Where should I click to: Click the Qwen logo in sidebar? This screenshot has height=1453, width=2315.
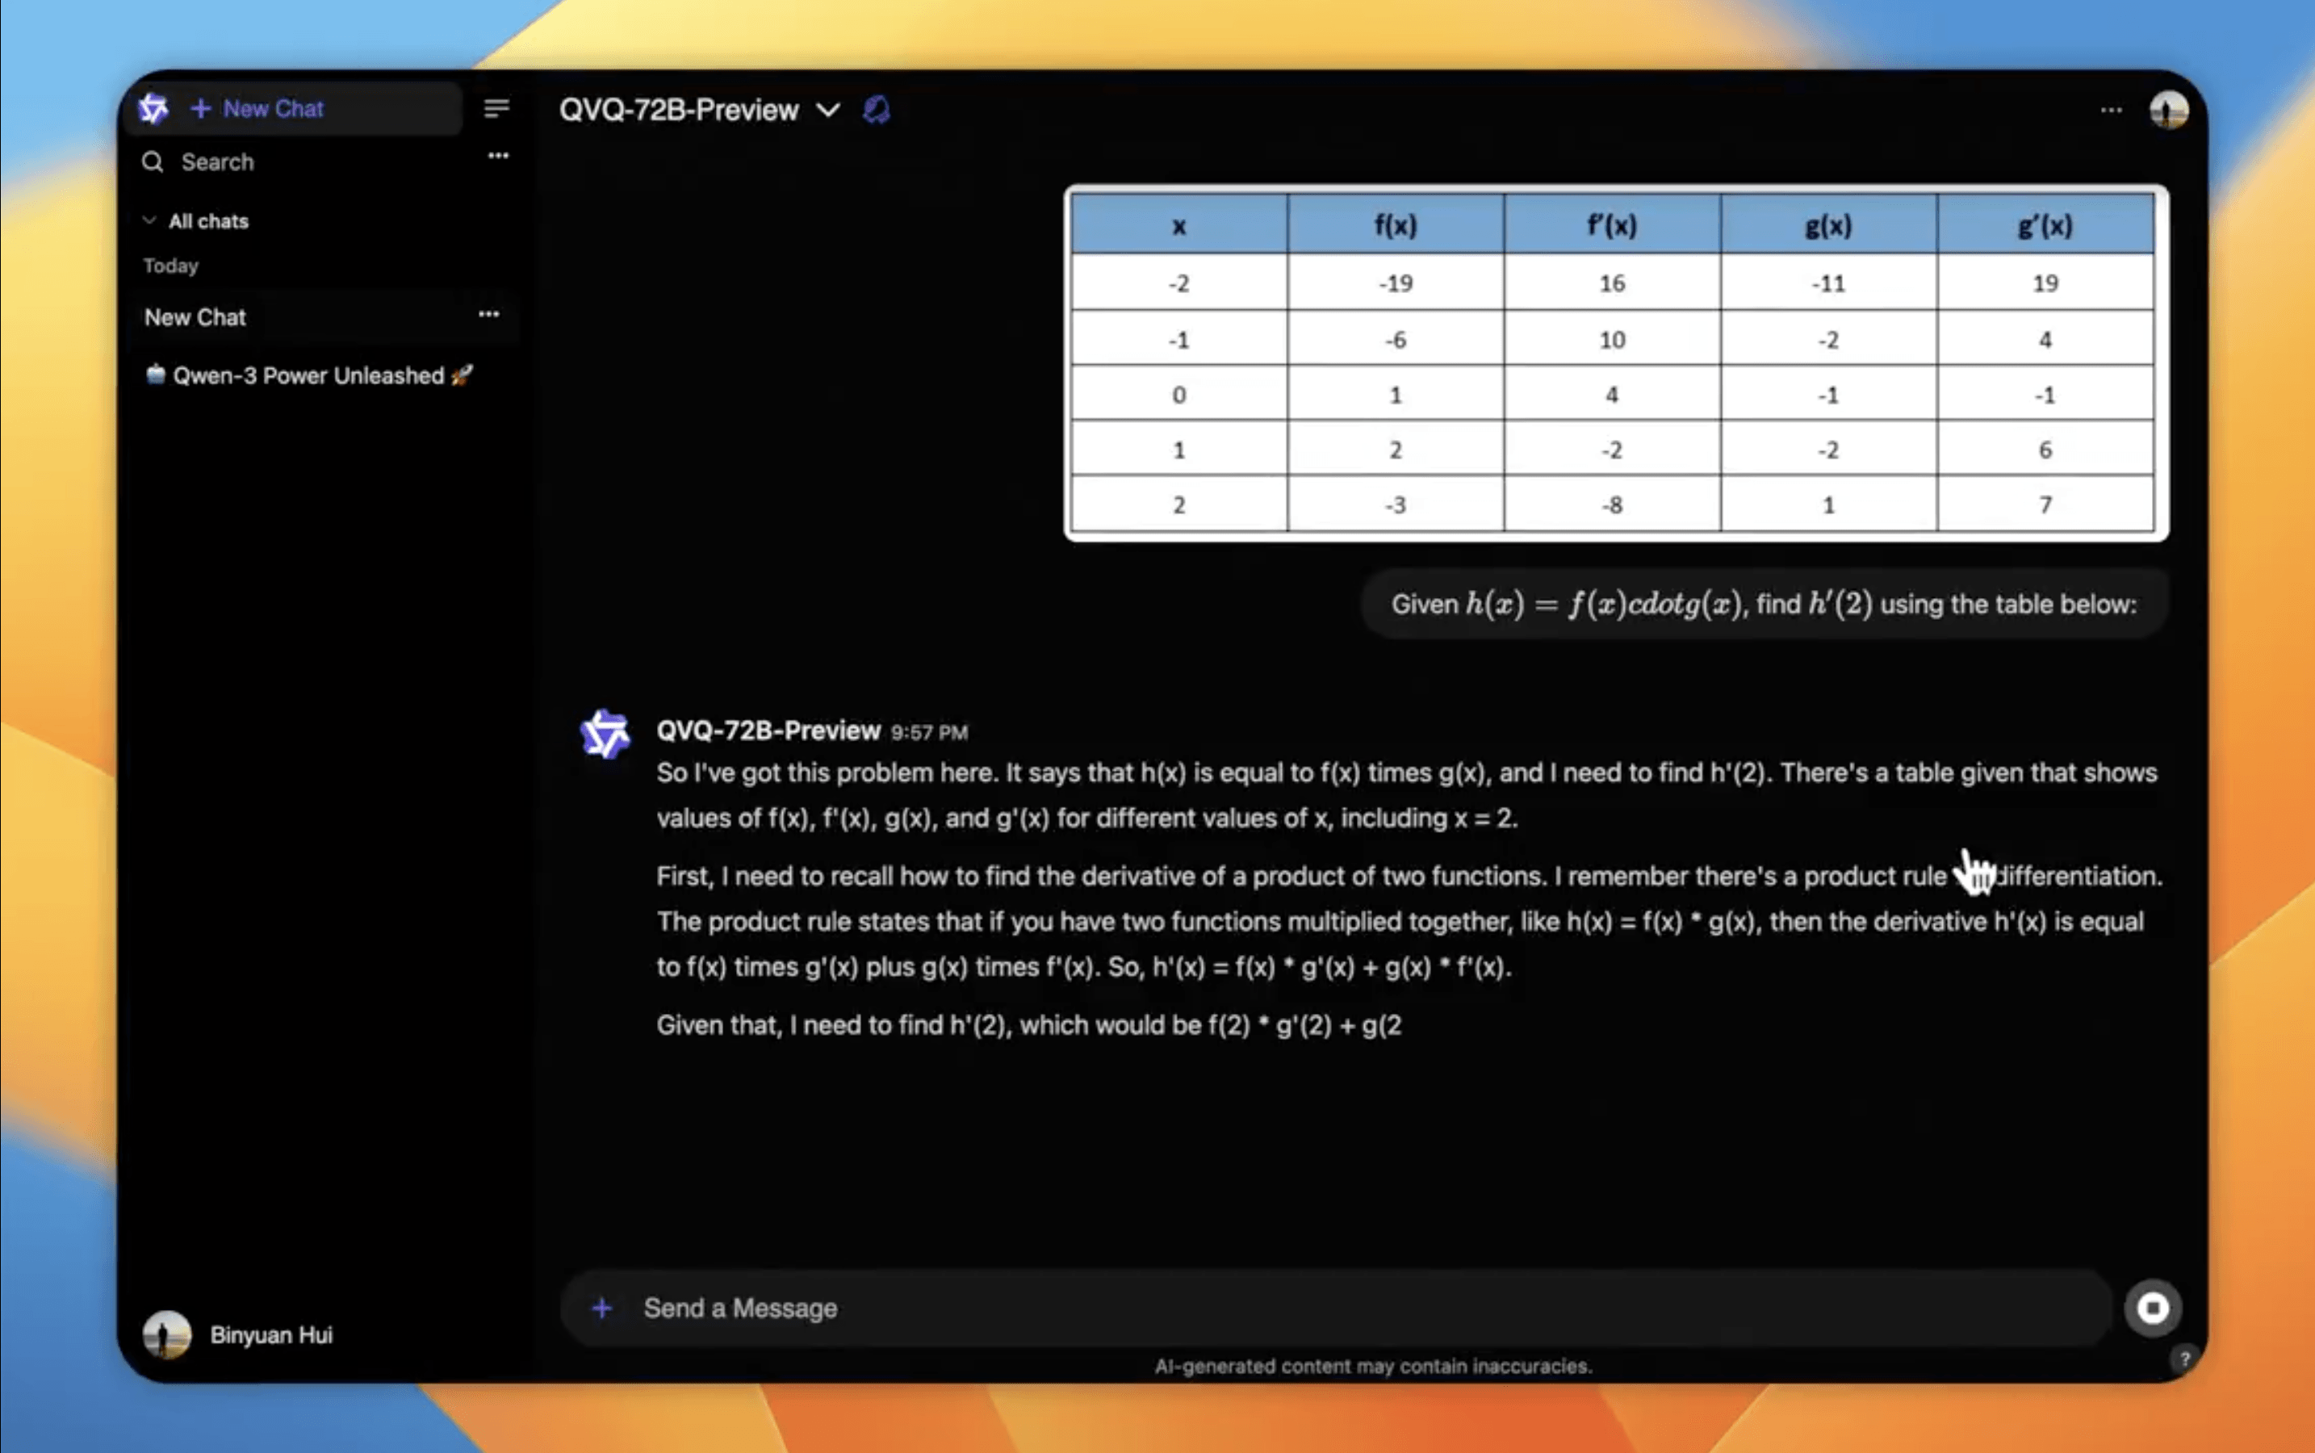pyautogui.click(x=153, y=109)
